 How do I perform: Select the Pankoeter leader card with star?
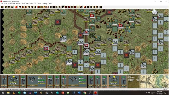pos(13,82)
